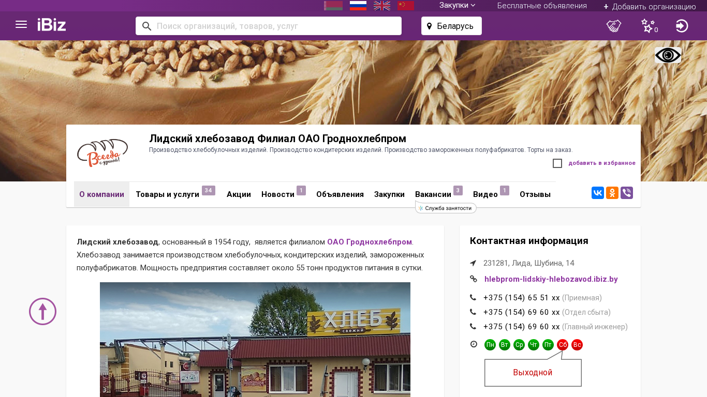Follow the ОАО Гроднохлебпром link
The width and height of the screenshot is (707, 397).
pyautogui.click(x=370, y=241)
